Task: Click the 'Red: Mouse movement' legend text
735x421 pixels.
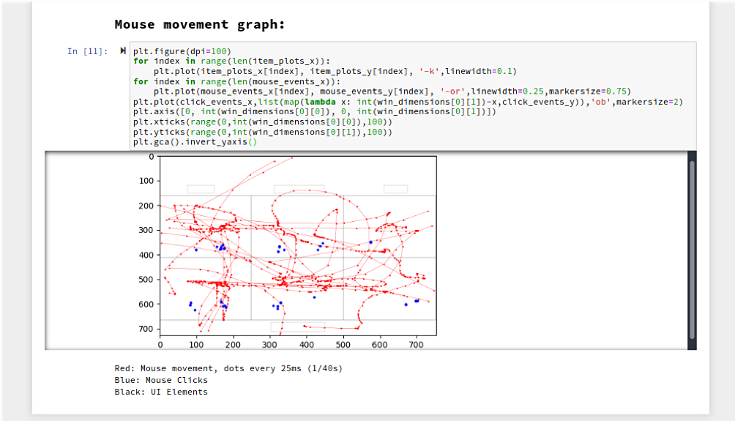Action: click(228, 368)
